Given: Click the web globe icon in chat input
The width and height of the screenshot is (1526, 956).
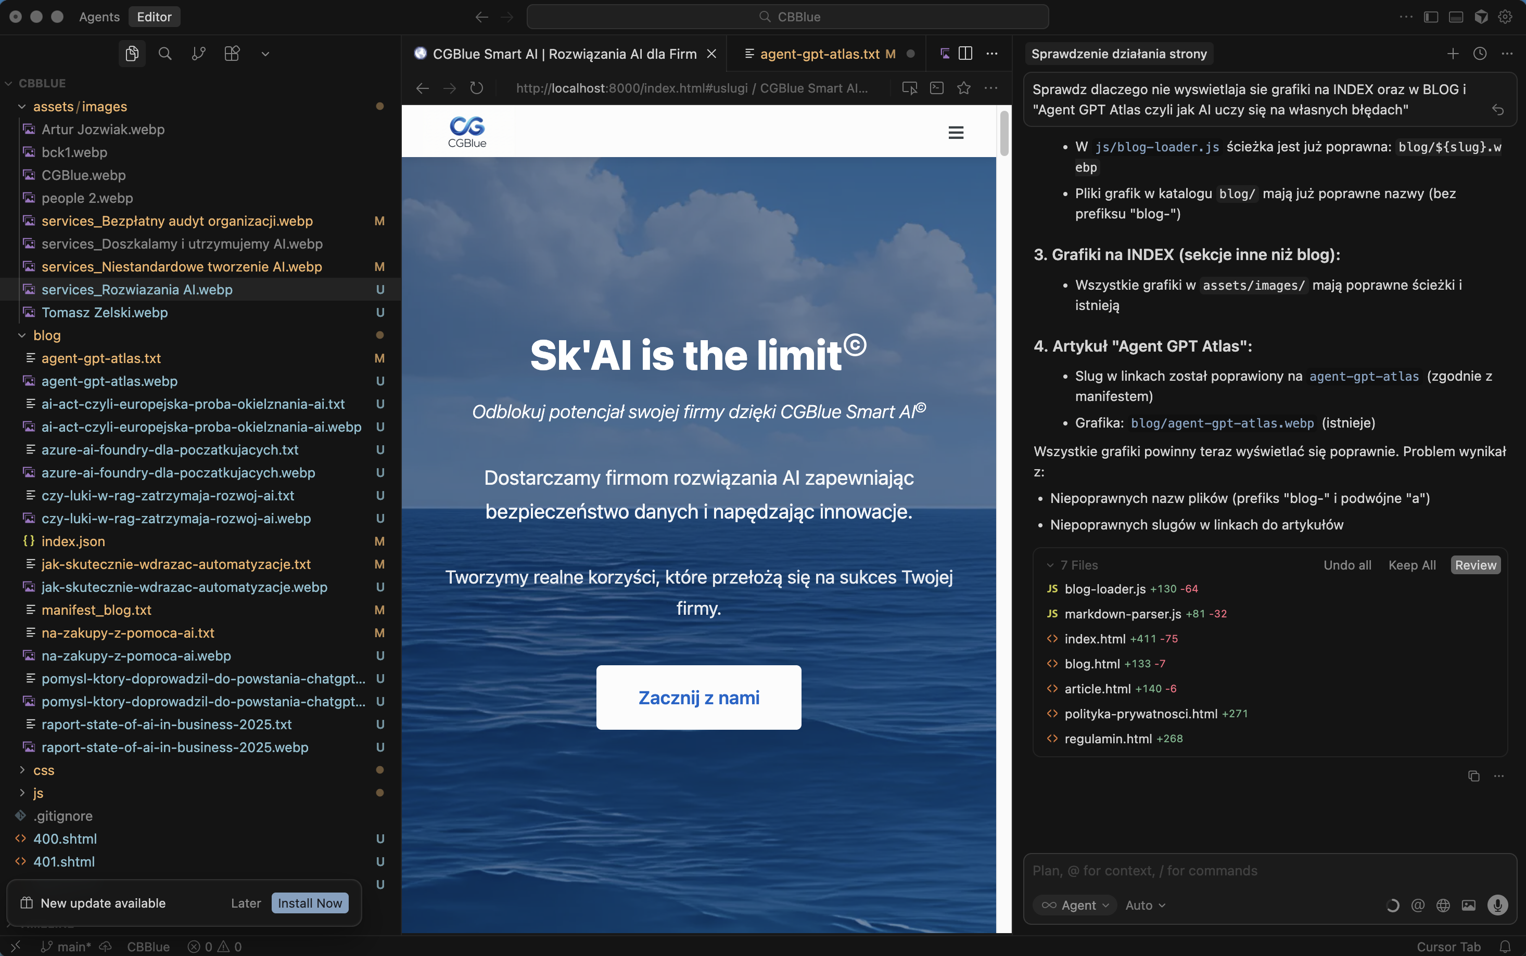Looking at the screenshot, I should [1443, 906].
